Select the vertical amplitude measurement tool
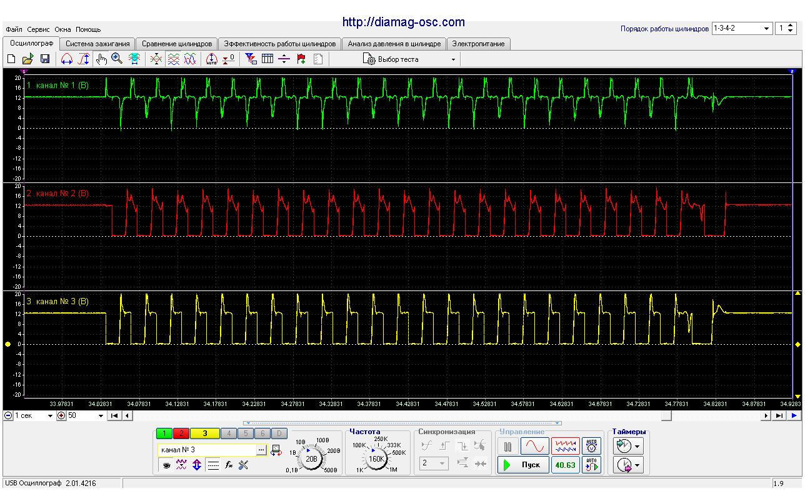 point(84,59)
